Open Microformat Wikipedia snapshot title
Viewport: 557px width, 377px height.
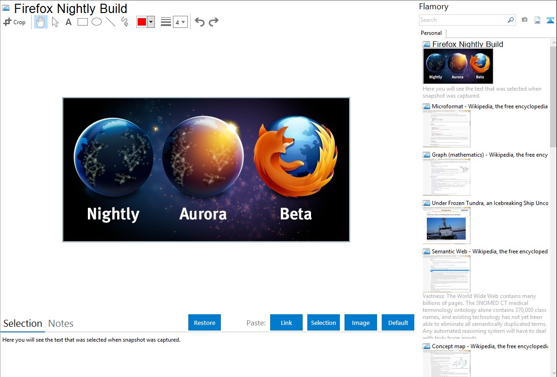[490, 106]
